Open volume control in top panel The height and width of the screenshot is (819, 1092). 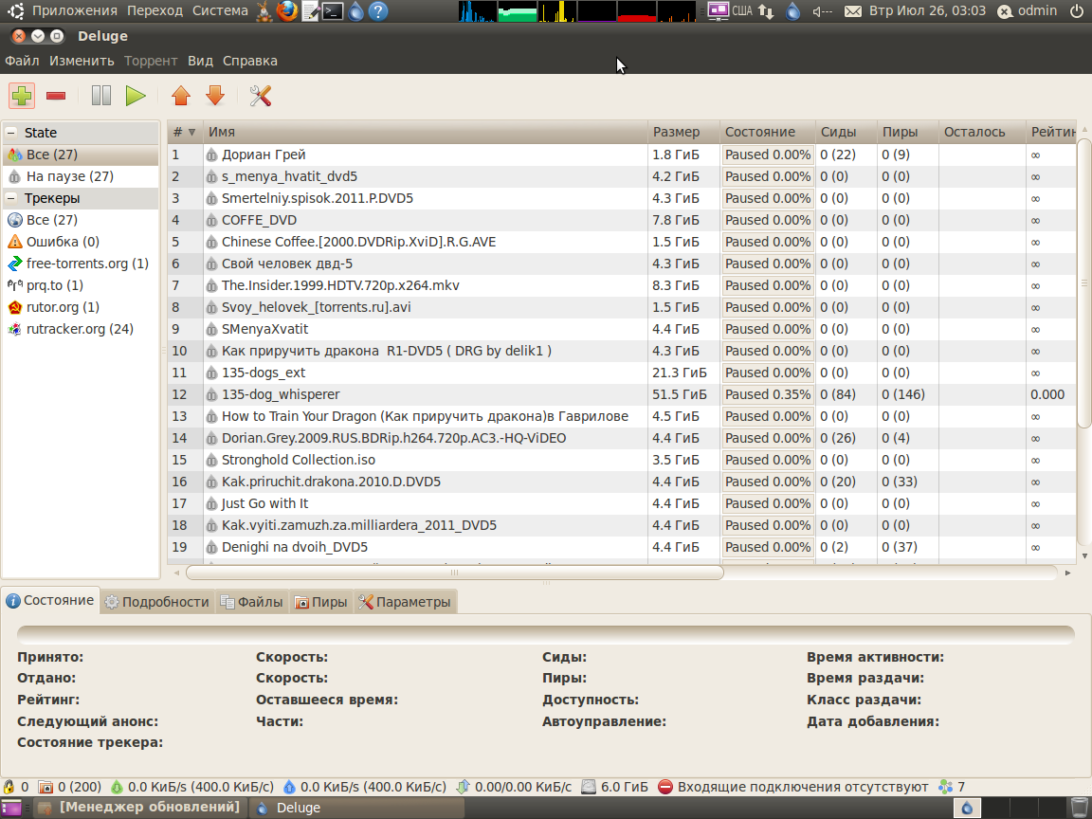coord(823,10)
